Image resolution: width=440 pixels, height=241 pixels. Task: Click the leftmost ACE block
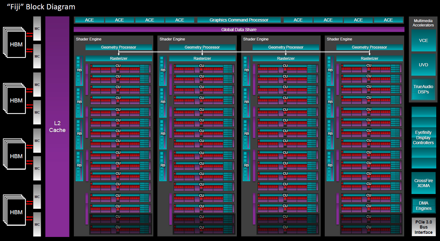tap(89, 20)
